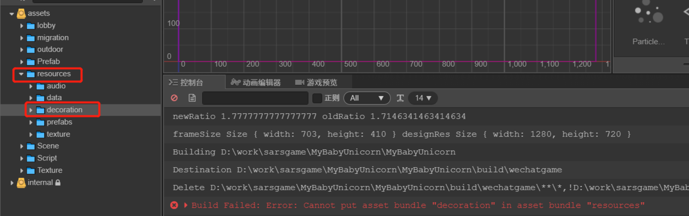The height and width of the screenshot is (216, 689).
Task: Click the red error icon on Build Failed
Action: 174,205
